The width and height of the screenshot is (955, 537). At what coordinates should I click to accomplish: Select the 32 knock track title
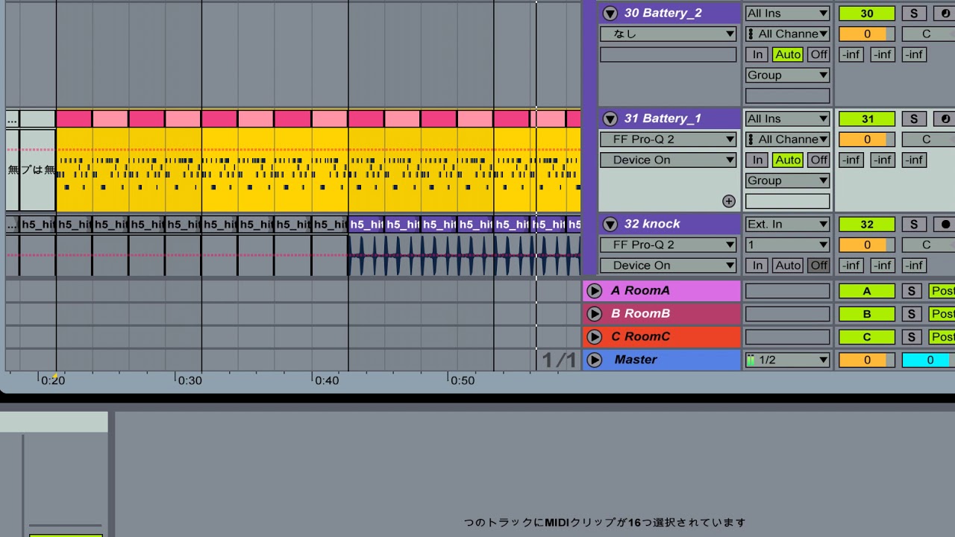point(652,224)
